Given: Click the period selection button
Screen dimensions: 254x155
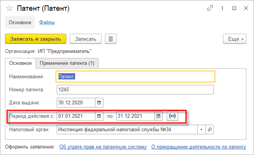Looking at the screenshot, I should (x=172, y=116).
